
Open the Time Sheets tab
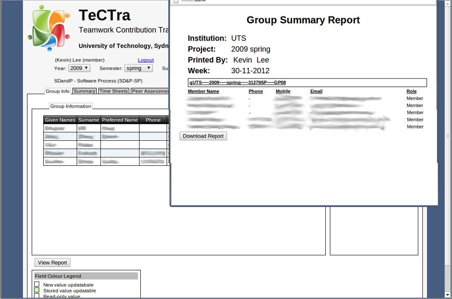[x=113, y=91]
